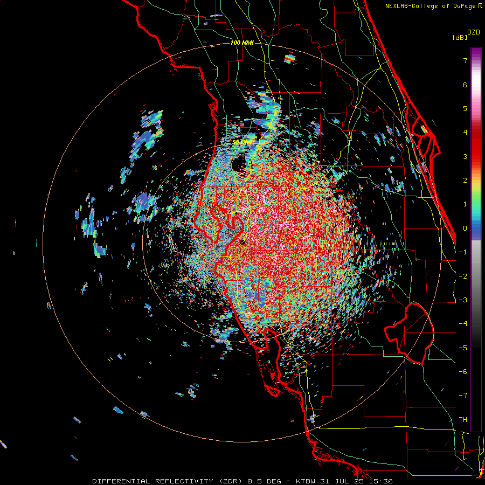Click the DZD legend title
The image size is (485, 485).
pyautogui.click(x=474, y=32)
